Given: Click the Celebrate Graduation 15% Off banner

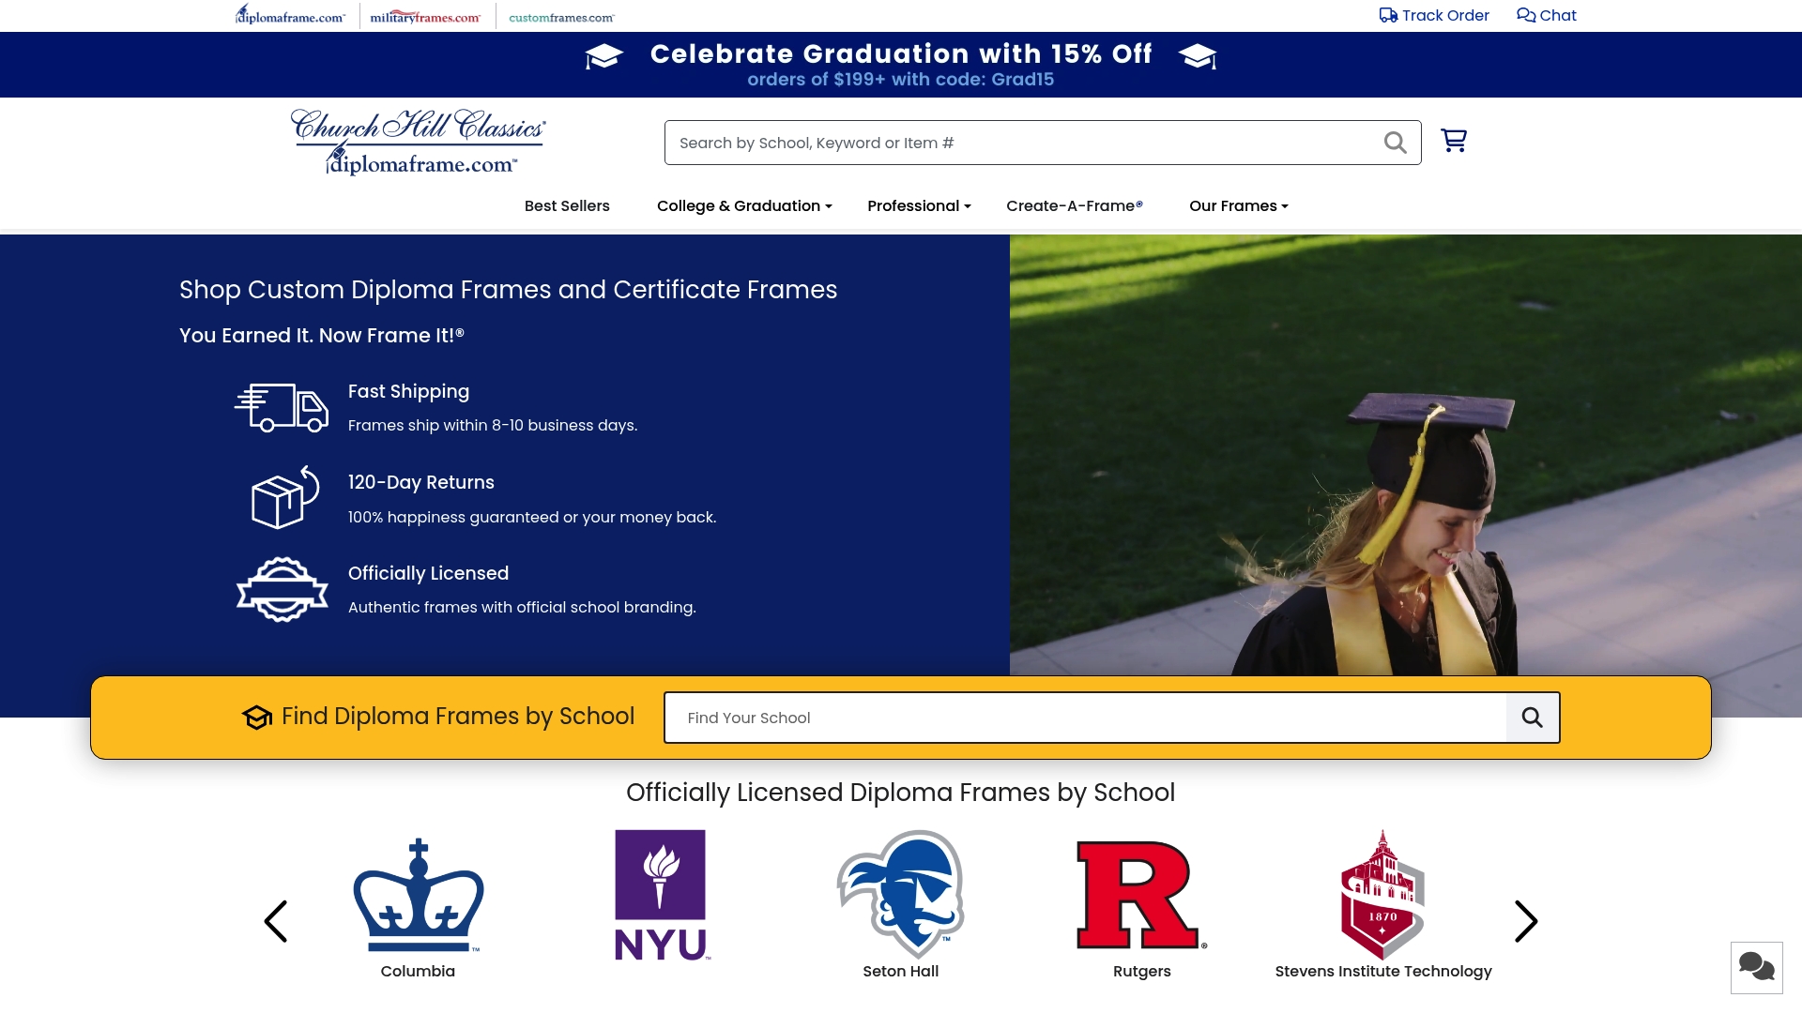Looking at the screenshot, I should point(901,65).
